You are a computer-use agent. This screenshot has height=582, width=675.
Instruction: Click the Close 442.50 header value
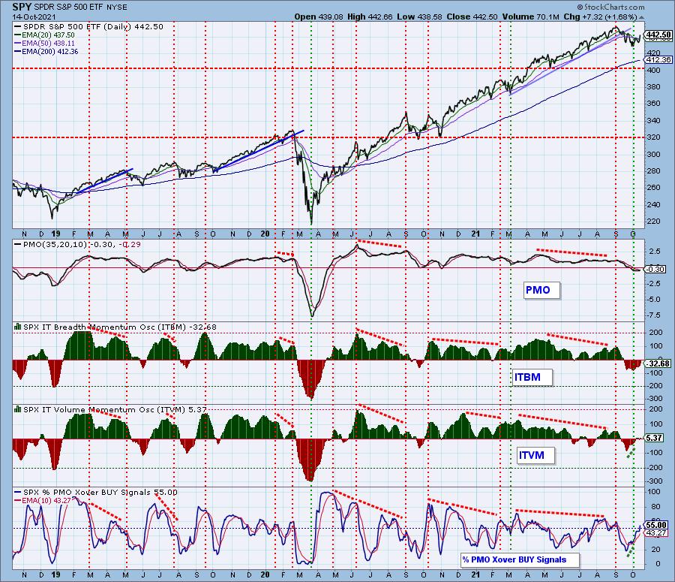coord(472,17)
